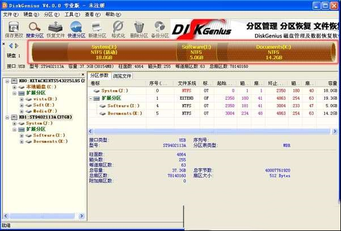Select Software(I:) 5.0GB segment in disk map
This screenshot has width=341, height=231.
[x=197, y=52]
